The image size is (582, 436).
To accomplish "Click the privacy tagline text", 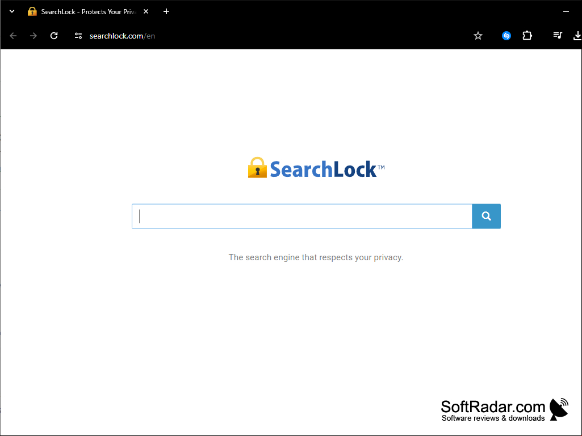I will [316, 257].
